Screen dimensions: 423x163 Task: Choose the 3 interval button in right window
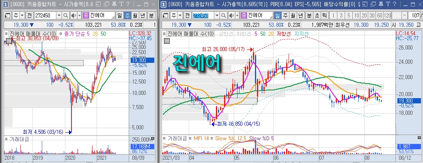pos(341,15)
